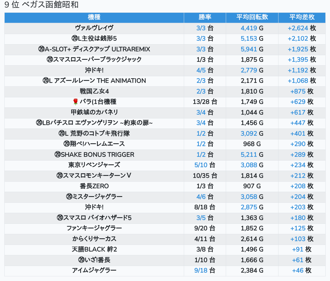Viewport: 330px width, 281px height.
Task: Select the 平均回転数 column header
Action: tap(252, 17)
